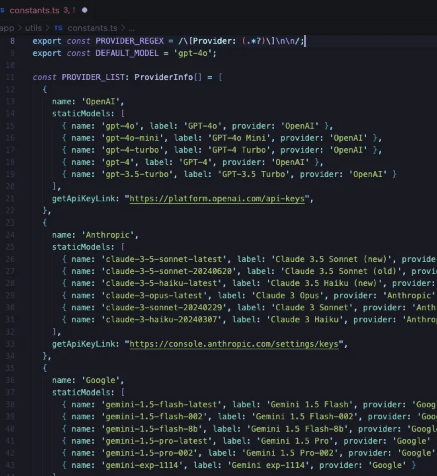437x476 pixels.
Task: Click line number 11 in the gutter
Action: coord(10,77)
